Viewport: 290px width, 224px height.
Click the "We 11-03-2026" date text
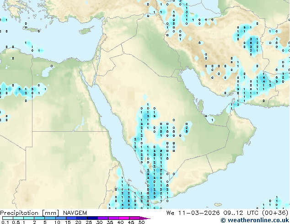pos(193,213)
